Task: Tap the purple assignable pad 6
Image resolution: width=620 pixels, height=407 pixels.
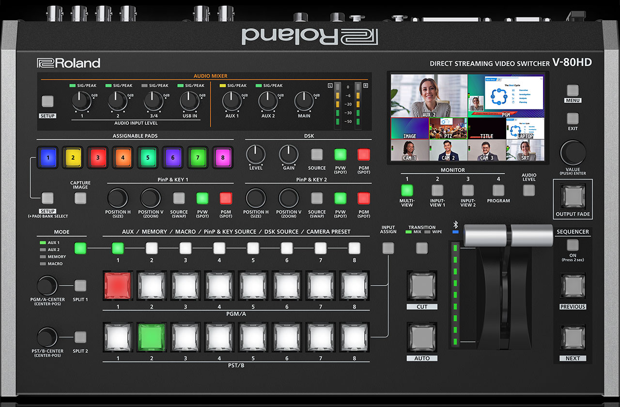Action: 173,157
